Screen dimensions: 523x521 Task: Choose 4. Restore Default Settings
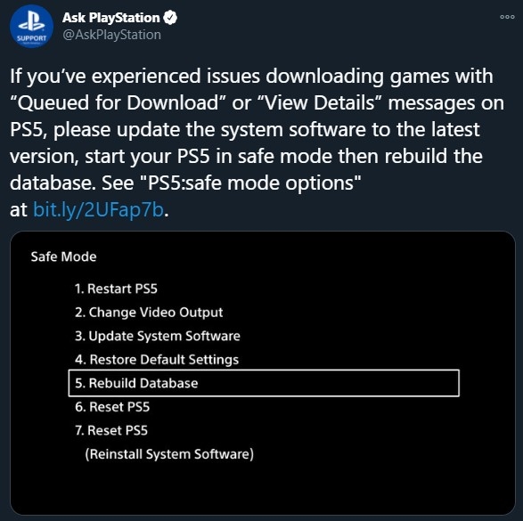(157, 360)
